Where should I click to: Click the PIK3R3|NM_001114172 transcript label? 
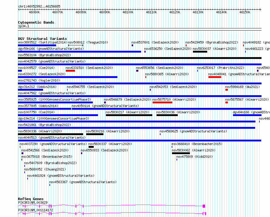(35, 210)
